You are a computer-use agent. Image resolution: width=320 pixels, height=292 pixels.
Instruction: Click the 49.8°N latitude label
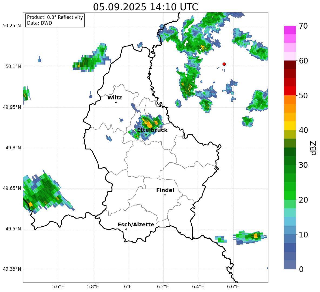pyautogui.click(x=13, y=148)
